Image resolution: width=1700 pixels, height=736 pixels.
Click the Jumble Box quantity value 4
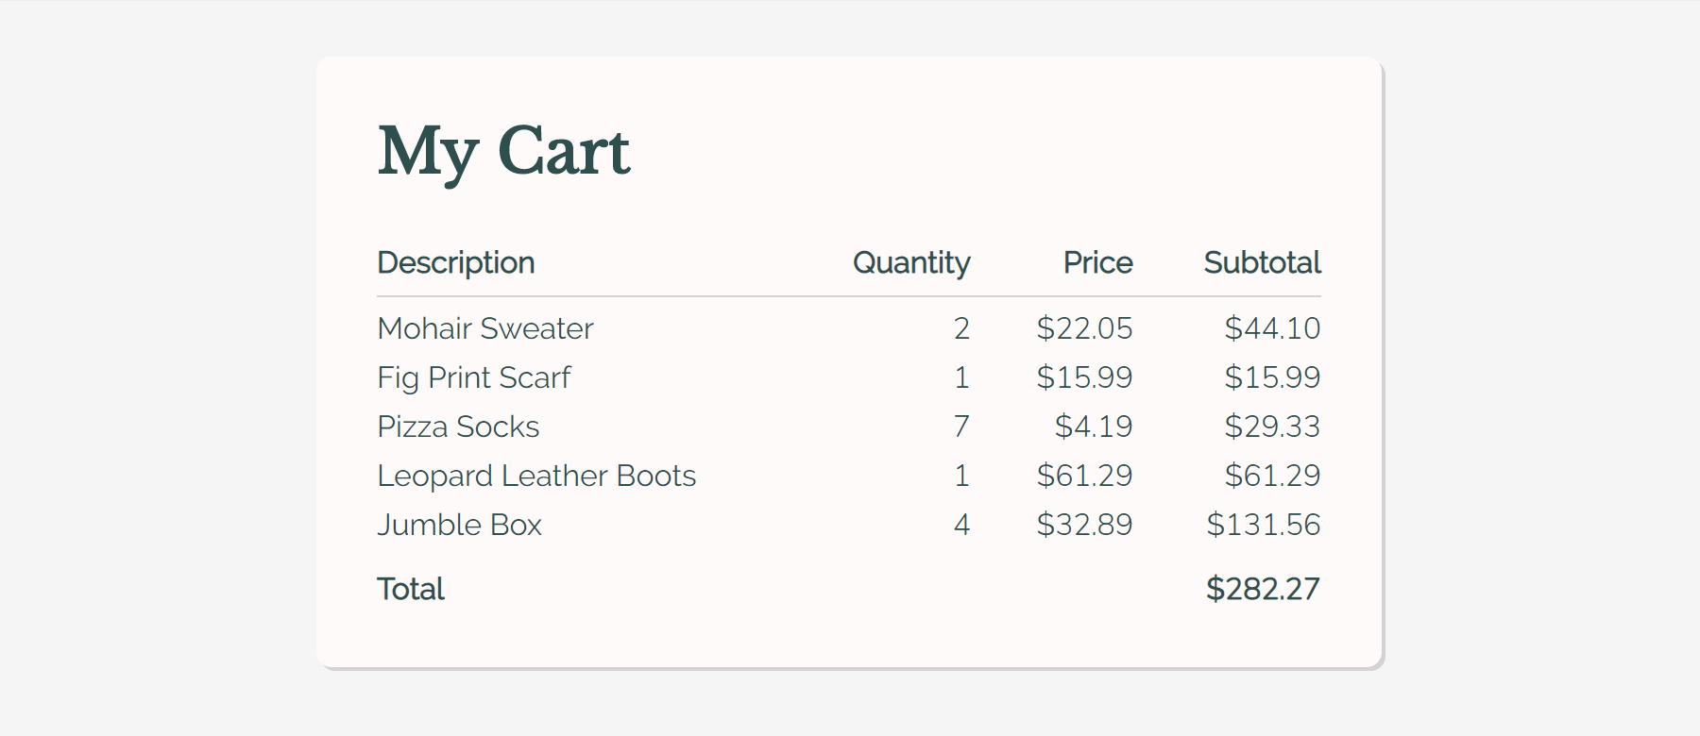click(961, 525)
